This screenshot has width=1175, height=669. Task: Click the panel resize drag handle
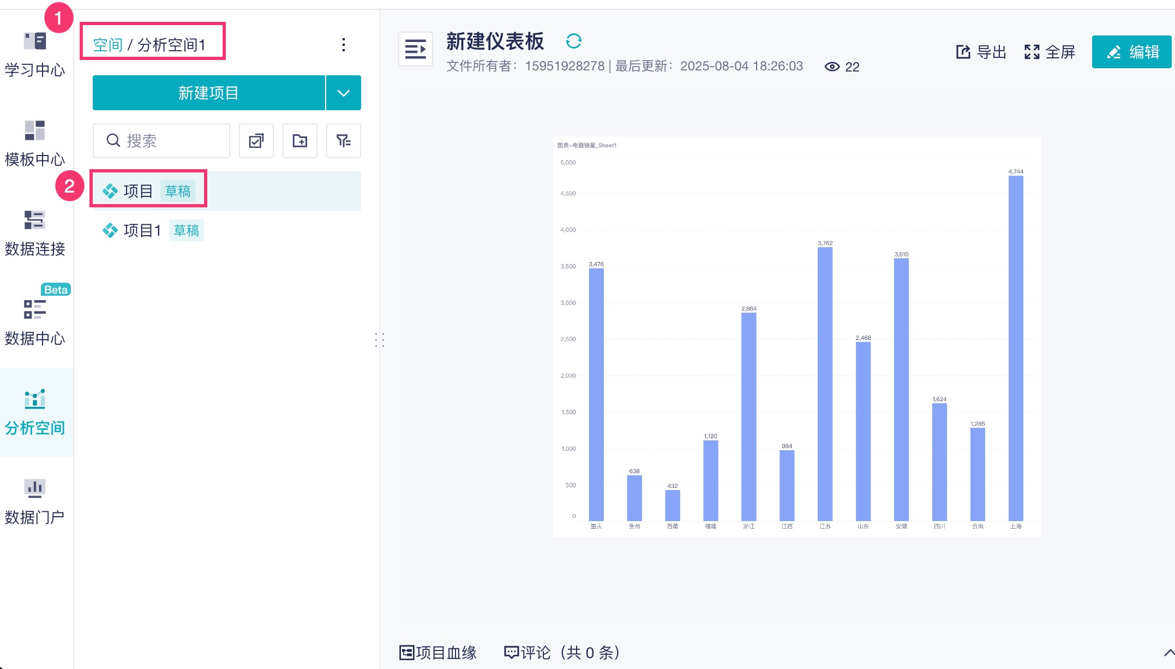pyautogui.click(x=380, y=340)
